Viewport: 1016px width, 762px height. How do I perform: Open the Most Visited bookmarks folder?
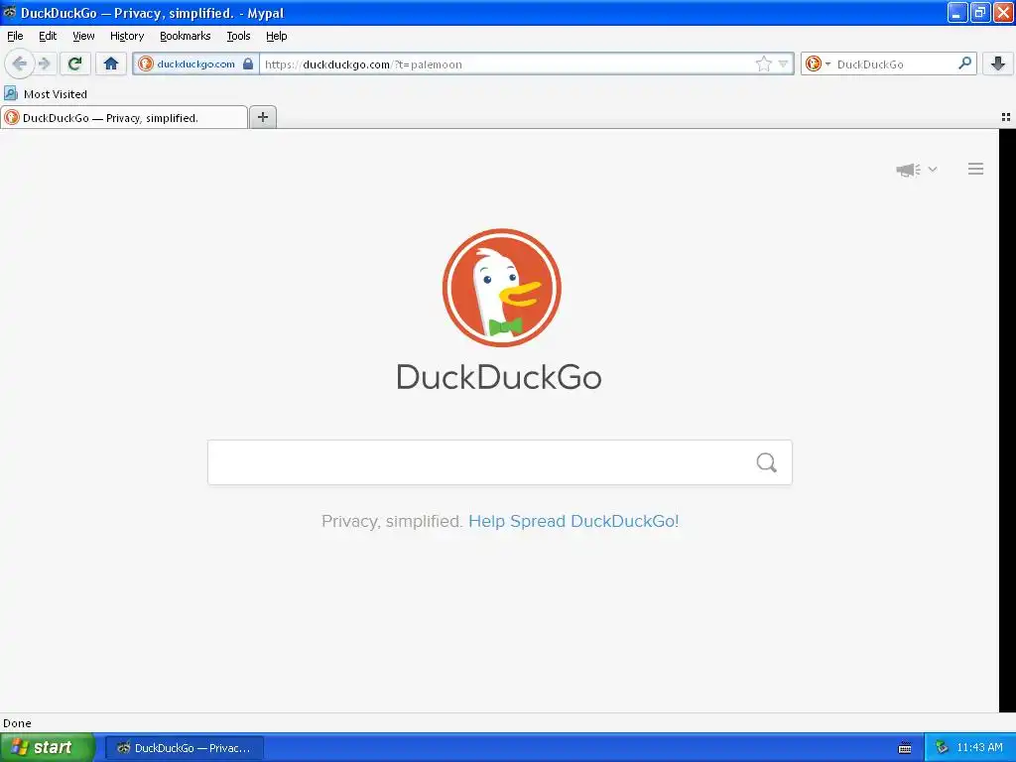pos(46,94)
